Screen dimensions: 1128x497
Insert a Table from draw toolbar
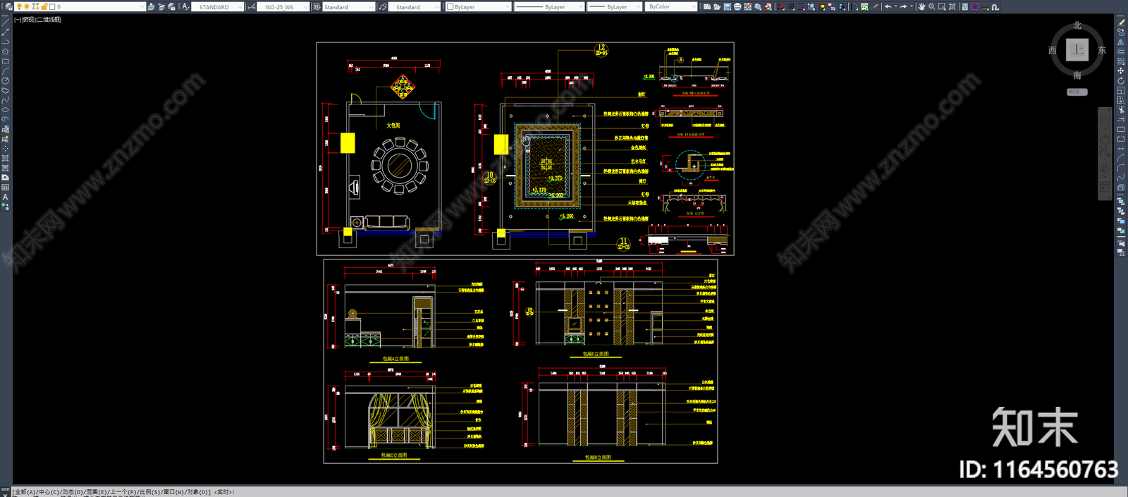5,188
